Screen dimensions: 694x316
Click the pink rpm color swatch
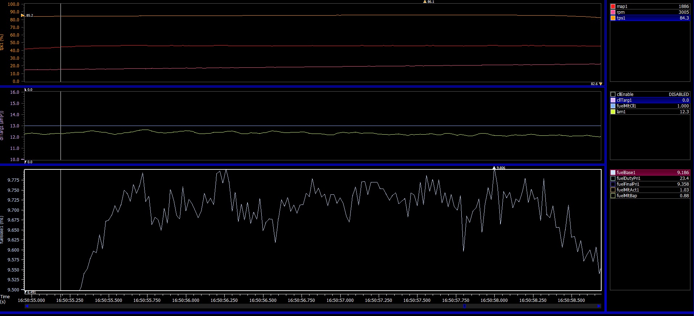613,12
